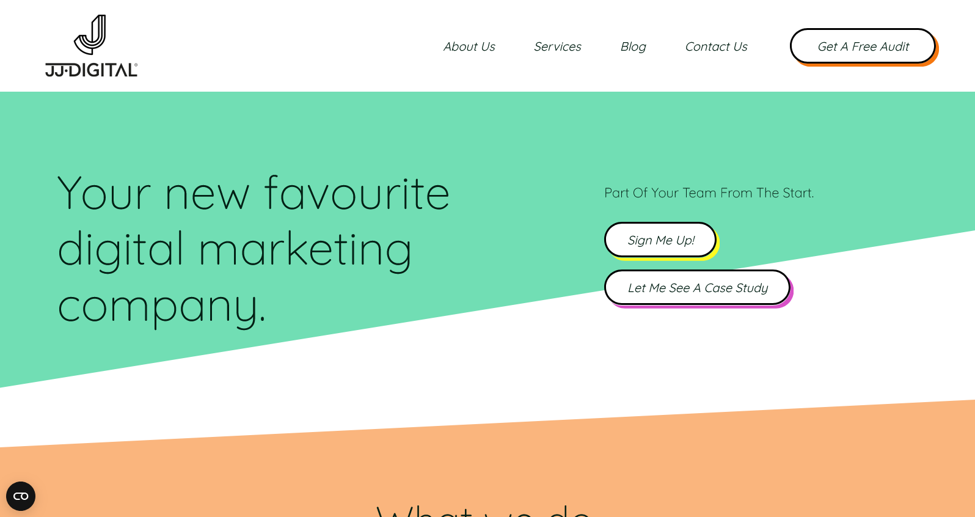Click the partially visible 'What we do' heading

[483, 510]
